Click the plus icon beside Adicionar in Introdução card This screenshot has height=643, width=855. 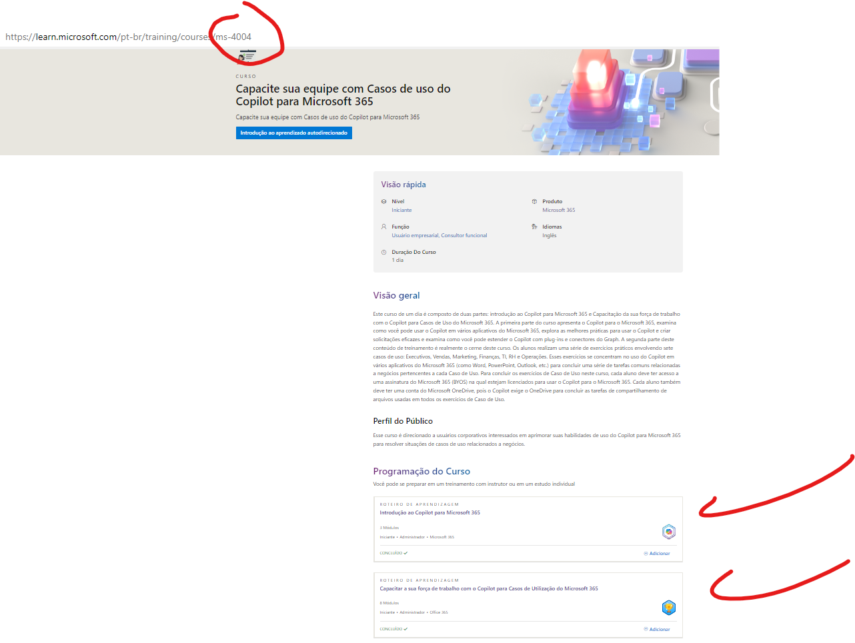(x=646, y=553)
